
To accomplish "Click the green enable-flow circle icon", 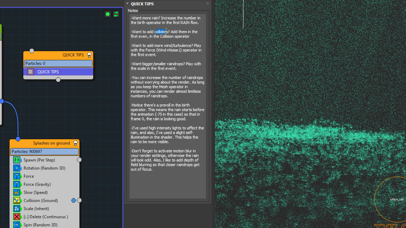I will [107, 14].
